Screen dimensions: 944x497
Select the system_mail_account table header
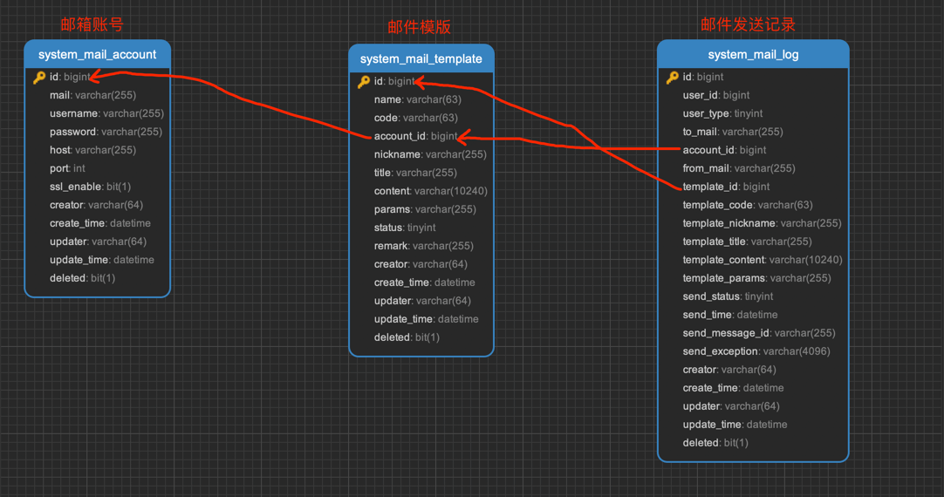[97, 54]
